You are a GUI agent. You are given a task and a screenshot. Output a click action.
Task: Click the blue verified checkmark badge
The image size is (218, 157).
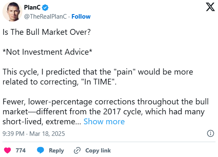tap(45, 7)
